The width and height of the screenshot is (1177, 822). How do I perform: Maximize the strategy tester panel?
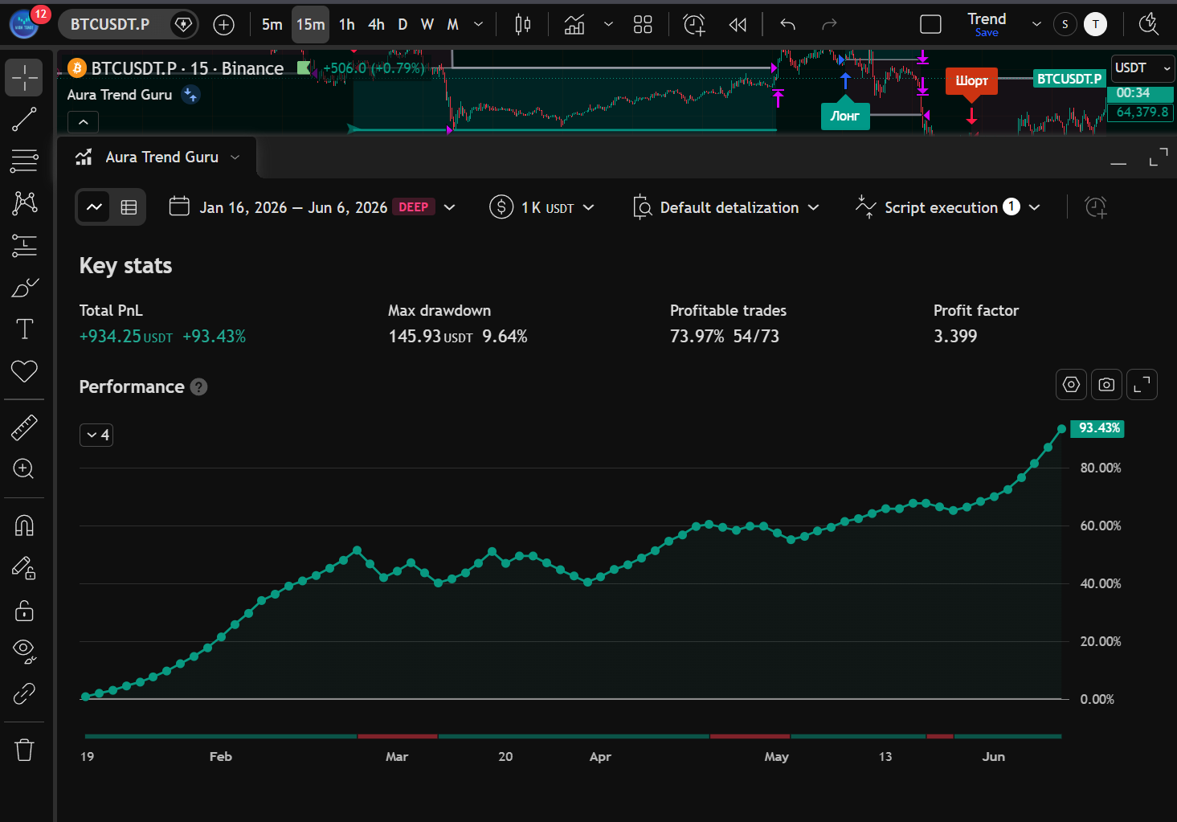pyautogui.click(x=1159, y=157)
